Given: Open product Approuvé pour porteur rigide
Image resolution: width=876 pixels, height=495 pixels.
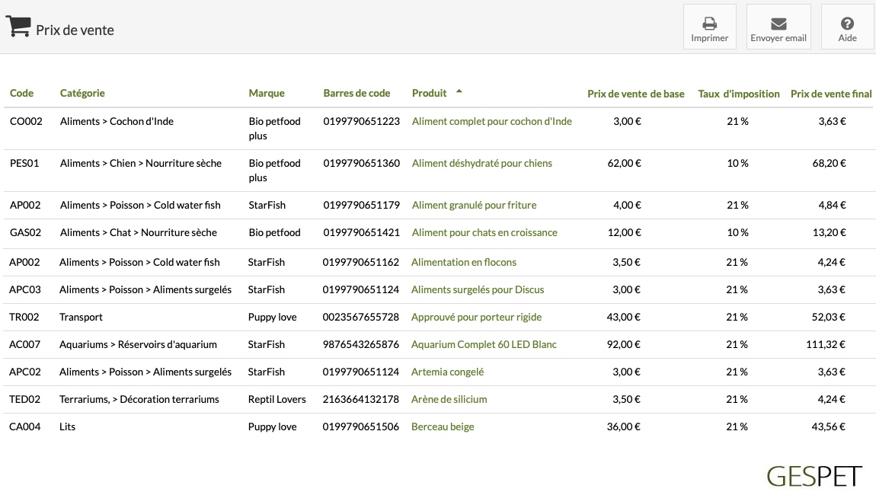Looking at the screenshot, I should [477, 317].
